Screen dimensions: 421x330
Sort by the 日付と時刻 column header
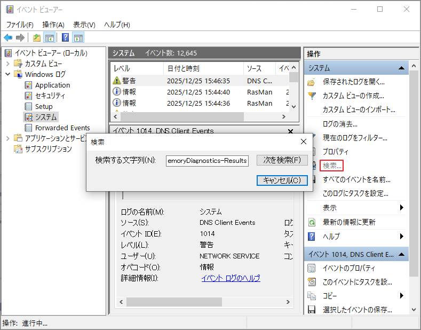(203, 68)
